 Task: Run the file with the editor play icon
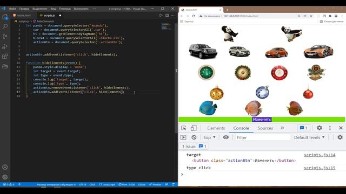click(161, 16)
